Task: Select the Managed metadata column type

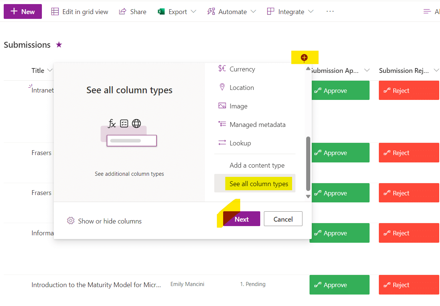Action: 257,124
